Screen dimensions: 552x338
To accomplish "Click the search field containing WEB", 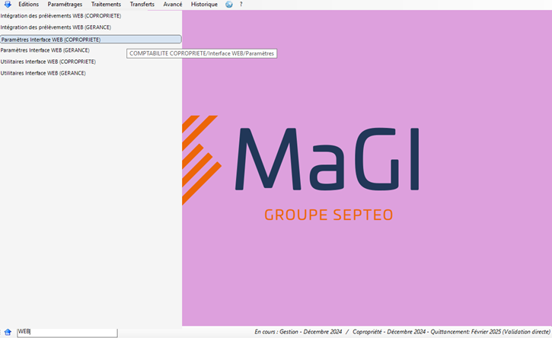I will 67,332.
